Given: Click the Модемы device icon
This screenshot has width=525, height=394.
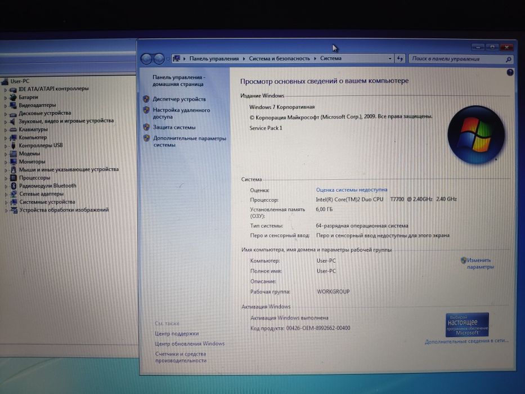Looking at the screenshot, I should click(x=13, y=154).
